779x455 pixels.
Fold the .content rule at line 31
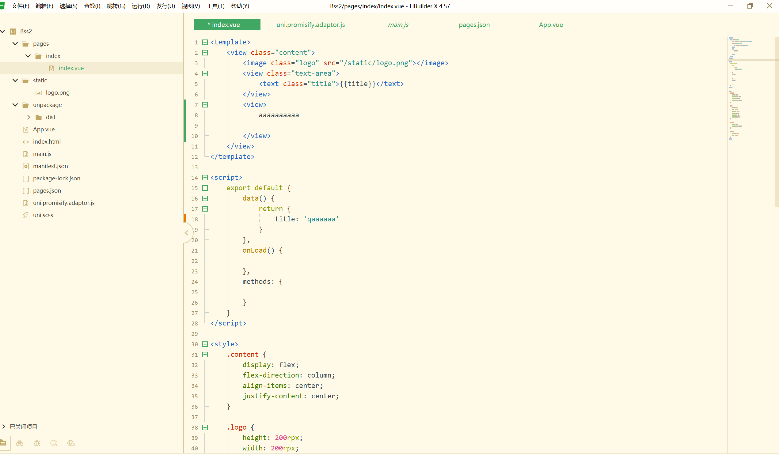[x=205, y=354]
